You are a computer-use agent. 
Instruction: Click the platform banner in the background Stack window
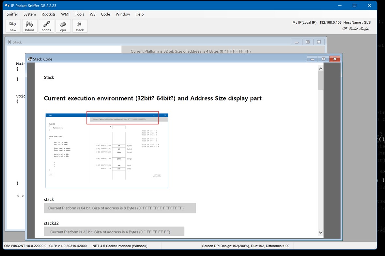pos(223,49)
